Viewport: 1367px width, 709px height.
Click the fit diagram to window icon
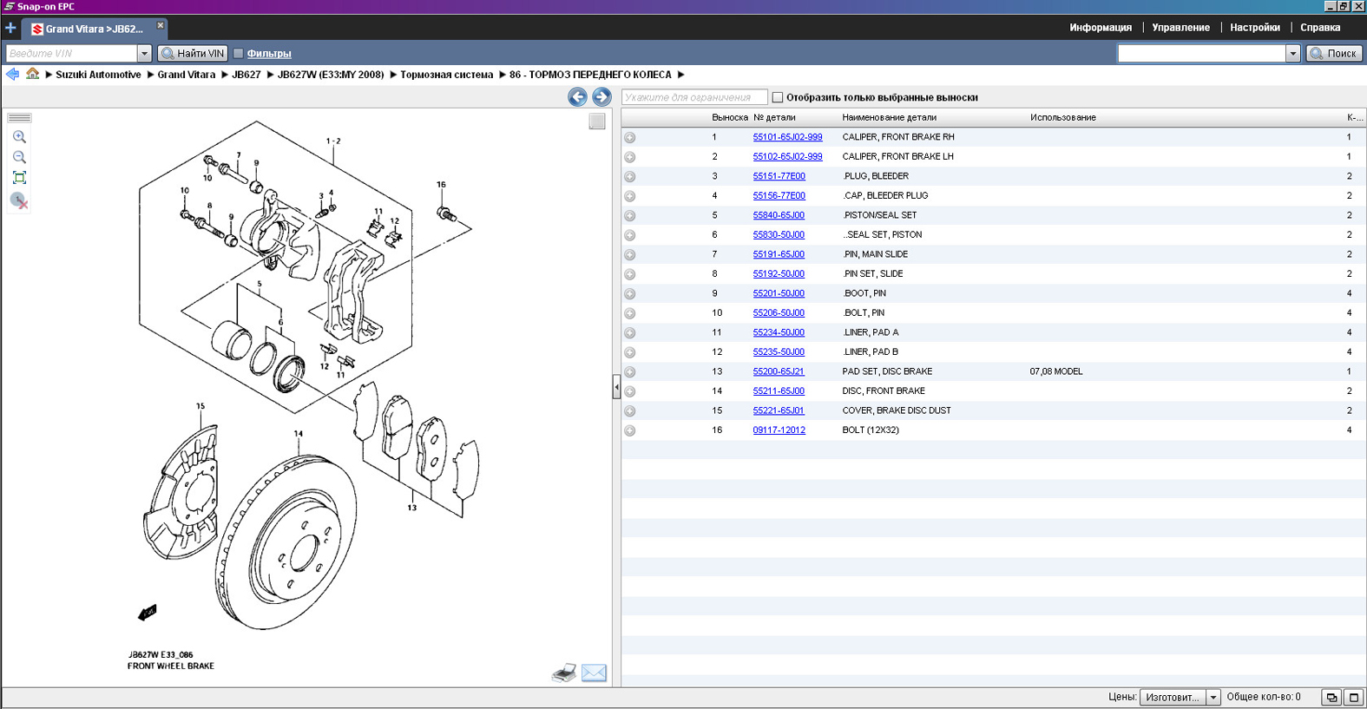[x=19, y=178]
